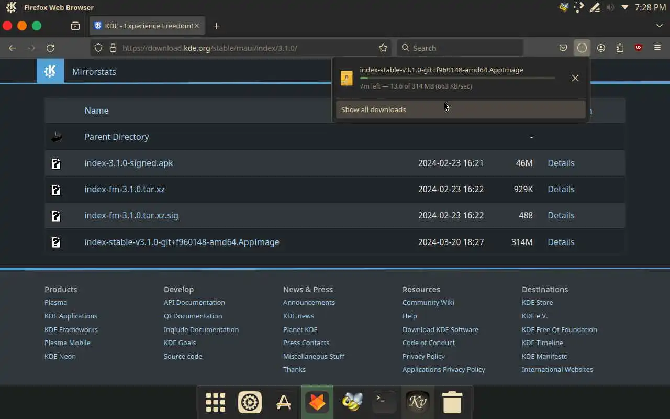Image resolution: width=670 pixels, height=419 pixels.
Task: Click the KDE logo on the page
Action: pyautogui.click(x=50, y=71)
